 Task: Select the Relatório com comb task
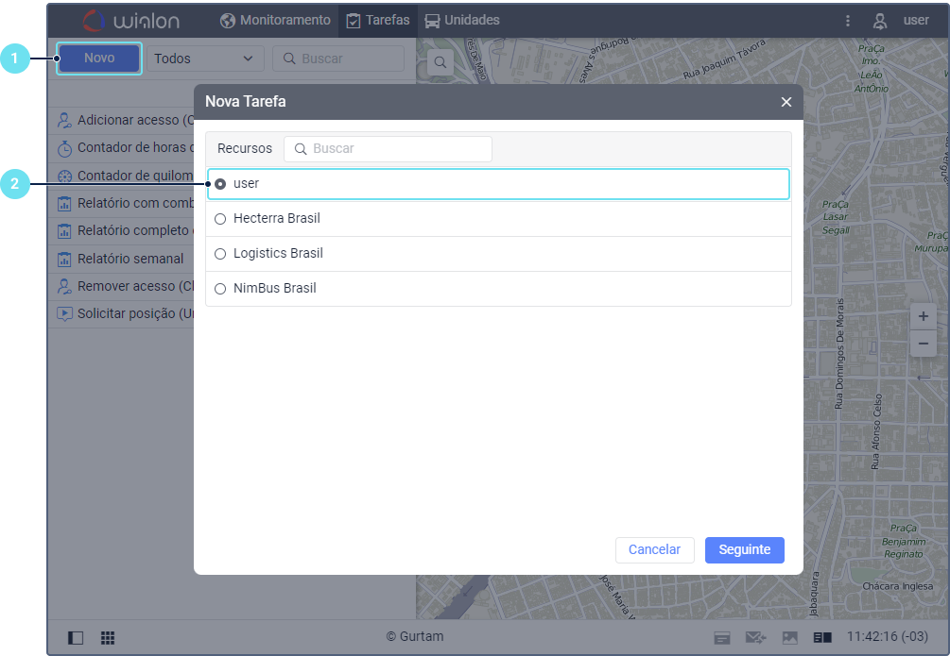coord(121,203)
